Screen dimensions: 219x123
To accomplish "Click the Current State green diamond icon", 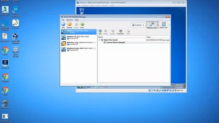I will click(x=105, y=42).
